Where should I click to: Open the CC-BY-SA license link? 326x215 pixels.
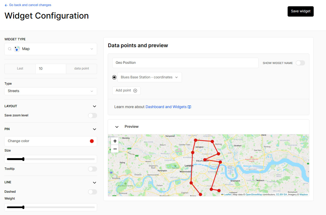281,195
